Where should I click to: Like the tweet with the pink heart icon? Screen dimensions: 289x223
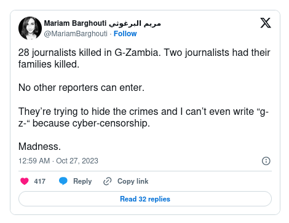click(25, 181)
